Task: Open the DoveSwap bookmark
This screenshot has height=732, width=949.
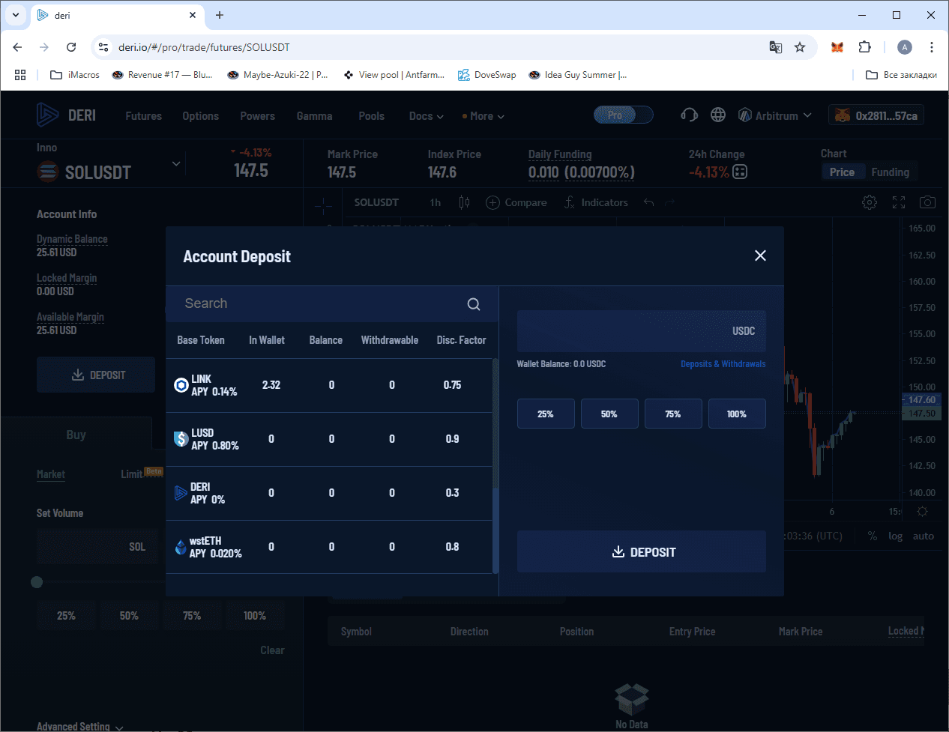Action: (x=487, y=75)
